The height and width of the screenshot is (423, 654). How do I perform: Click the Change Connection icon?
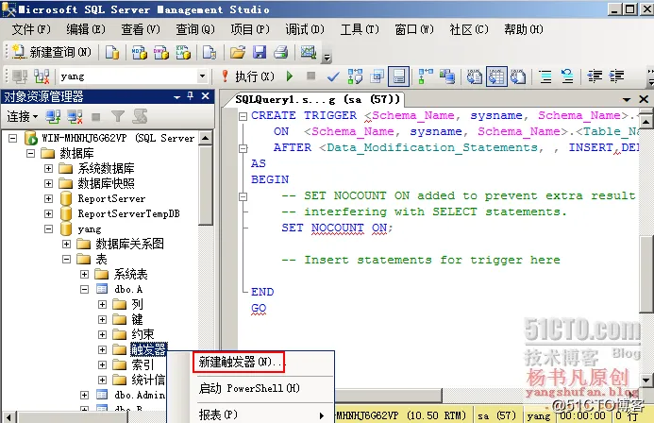(x=42, y=76)
